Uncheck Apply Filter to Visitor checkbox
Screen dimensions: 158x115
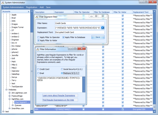pyautogui.click(x=38, y=40)
